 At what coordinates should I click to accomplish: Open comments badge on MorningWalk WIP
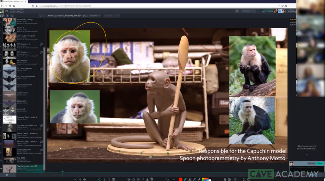coord(41,150)
